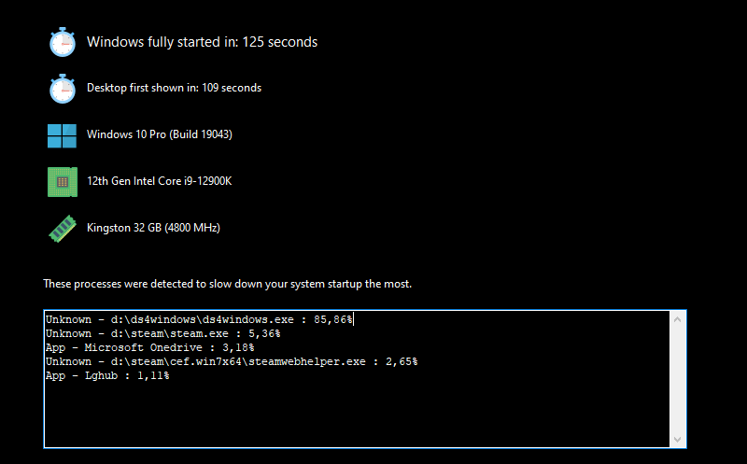Screen dimensions: 747x464
Task: Click the stopwatch icon beside Windows fully started
Action: pyautogui.click(x=63, y=42)
